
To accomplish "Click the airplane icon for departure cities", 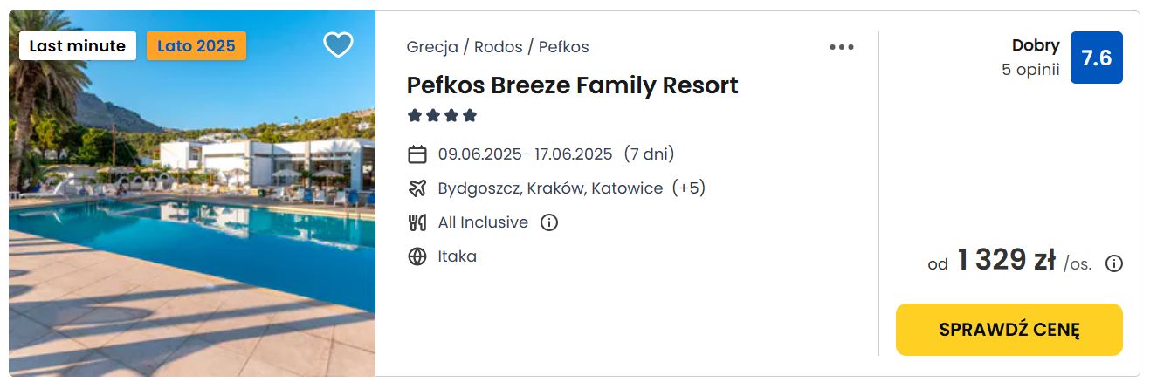I will tap(417, 188).
